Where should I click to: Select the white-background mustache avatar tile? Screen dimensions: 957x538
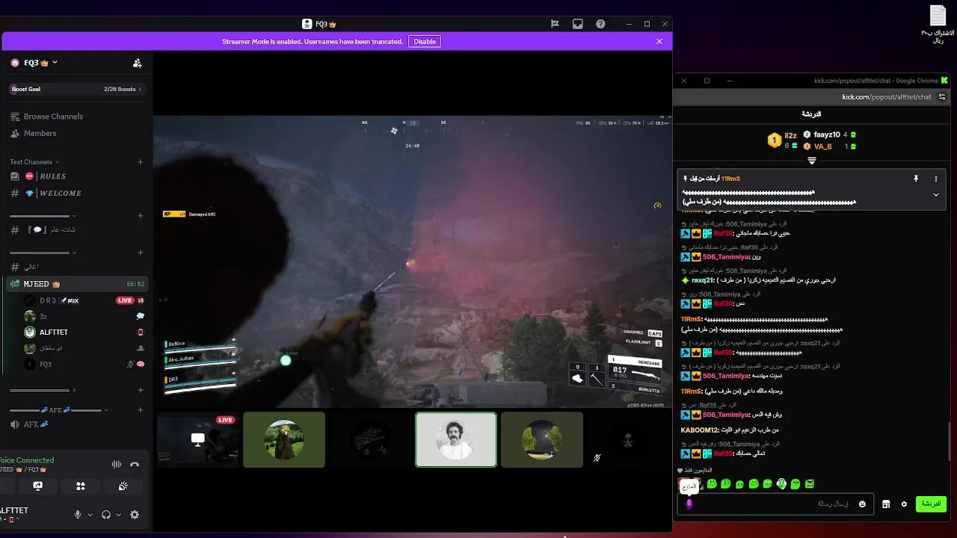[x=456, y=440]
